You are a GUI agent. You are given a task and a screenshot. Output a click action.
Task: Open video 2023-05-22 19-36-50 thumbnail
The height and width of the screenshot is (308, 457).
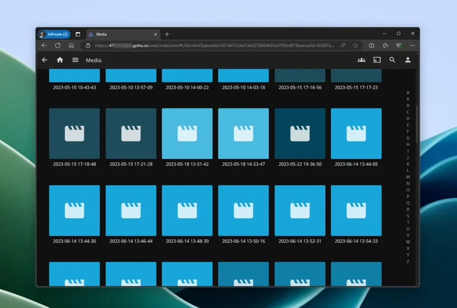[x=300, y=134]
